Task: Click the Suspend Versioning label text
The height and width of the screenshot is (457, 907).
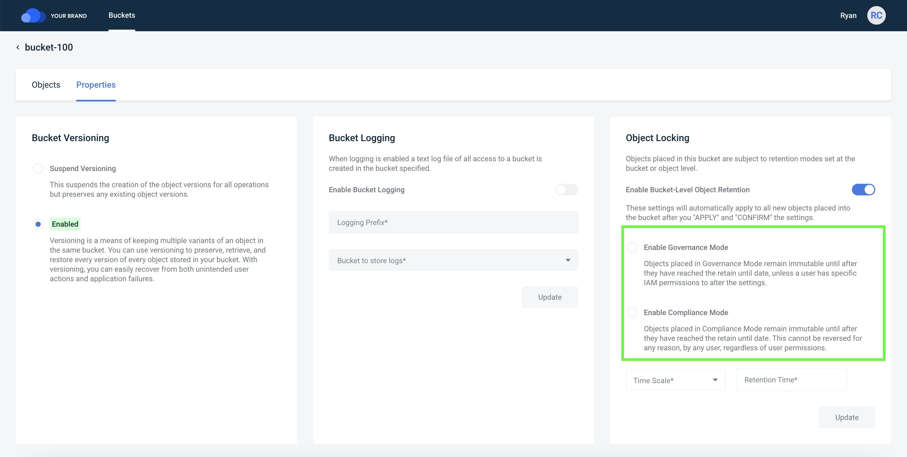Action: click(x=83, y=168)
